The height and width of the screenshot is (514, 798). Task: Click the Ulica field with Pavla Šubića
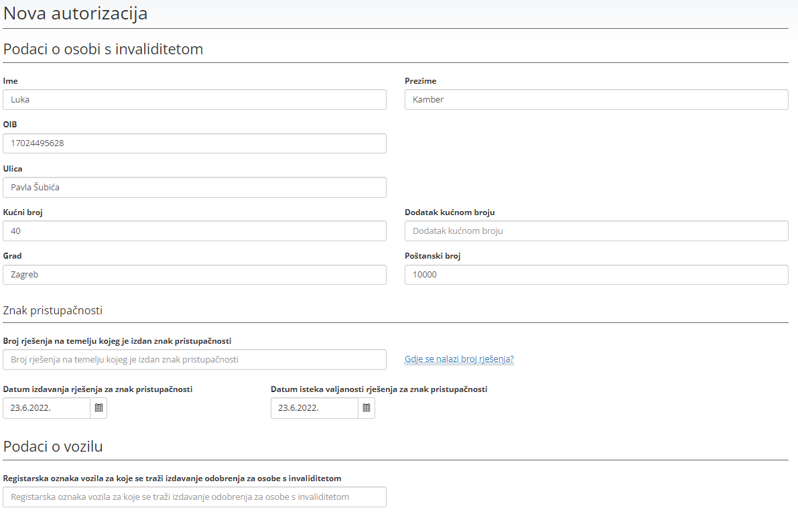(194, 188)
